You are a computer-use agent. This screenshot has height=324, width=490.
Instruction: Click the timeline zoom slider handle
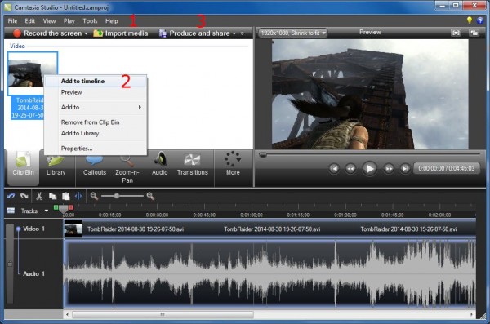point(117,196)
